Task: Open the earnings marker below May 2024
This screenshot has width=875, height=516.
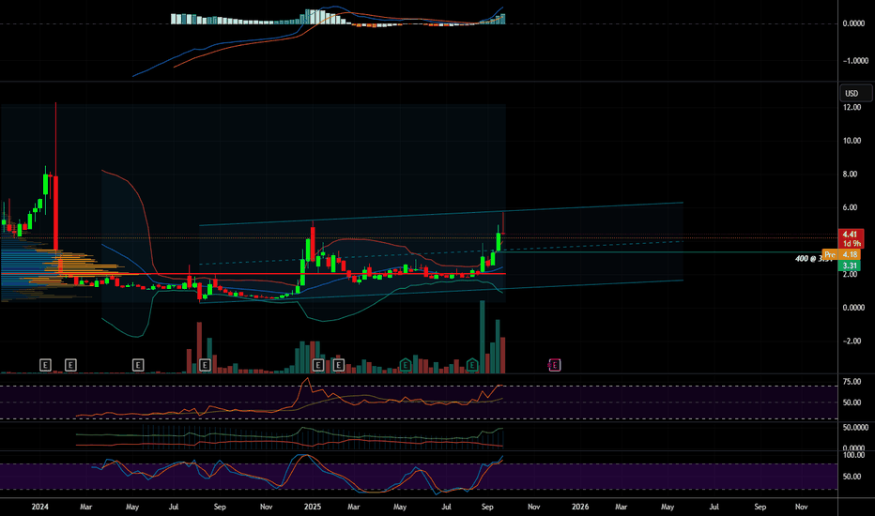Action: [138, 364]
